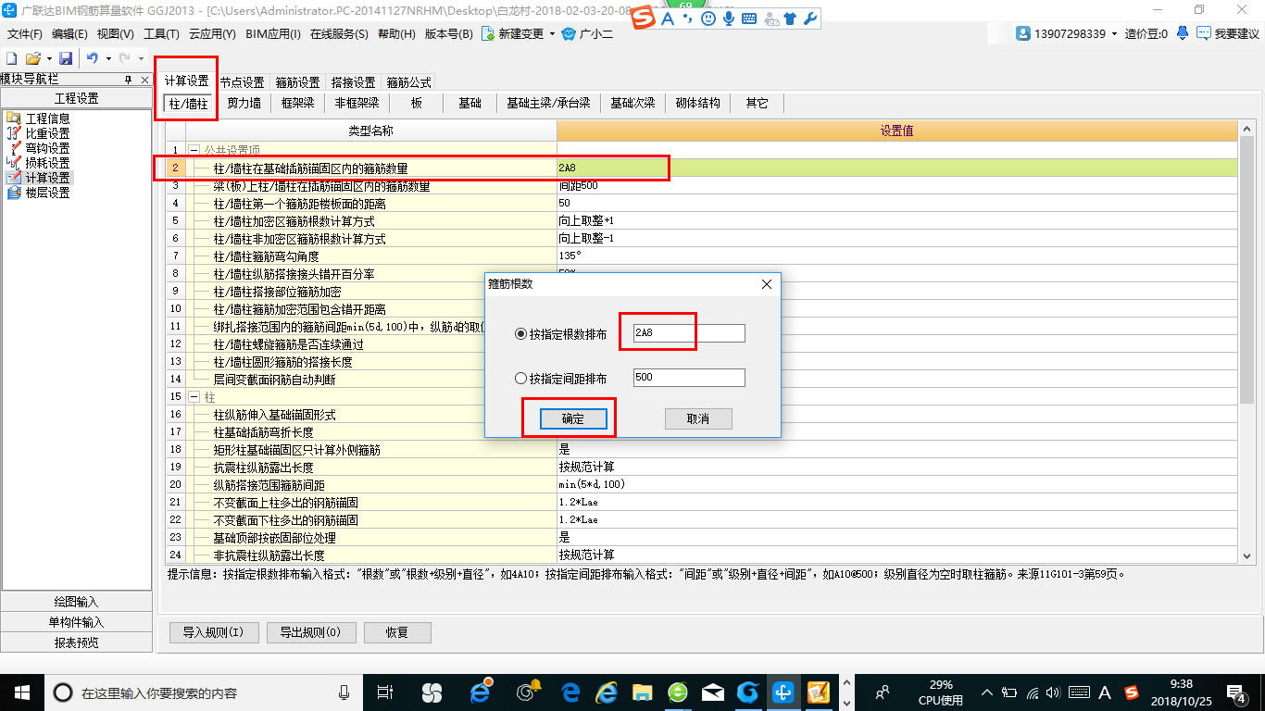Image resolution: width=1265 pixels, height=711 pixels.
Task: Switch to the 搭接设置 tab
Action: point(353,82)
